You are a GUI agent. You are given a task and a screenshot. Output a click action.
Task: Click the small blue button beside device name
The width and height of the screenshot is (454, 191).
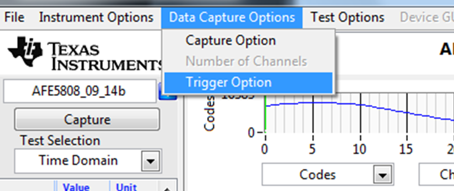pos(168,91)
